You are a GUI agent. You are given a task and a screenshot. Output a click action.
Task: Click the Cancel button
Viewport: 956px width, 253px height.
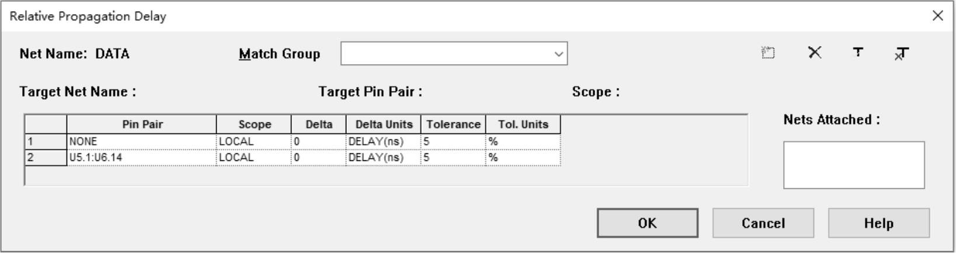click(x=763, y=223)
